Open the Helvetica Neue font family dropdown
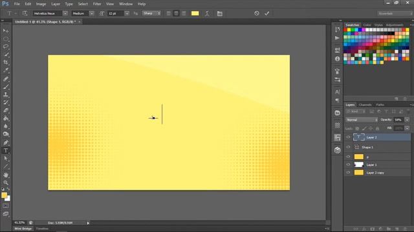 (x=65, y=13)
